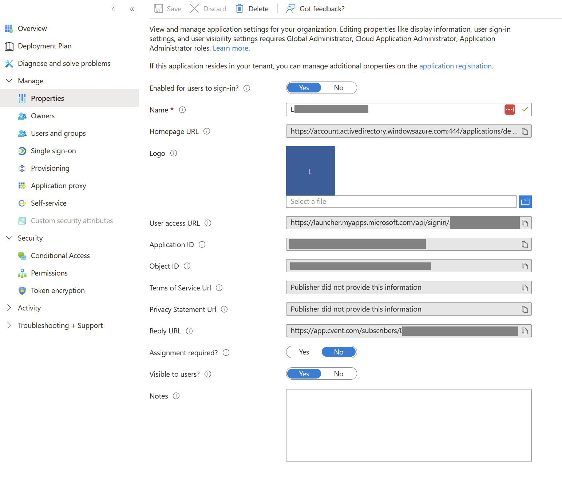Image resolution: width=562 pixels, height=499 pixels.
Task: Show info tooltip for Logo
Action: tap(174, 153)
